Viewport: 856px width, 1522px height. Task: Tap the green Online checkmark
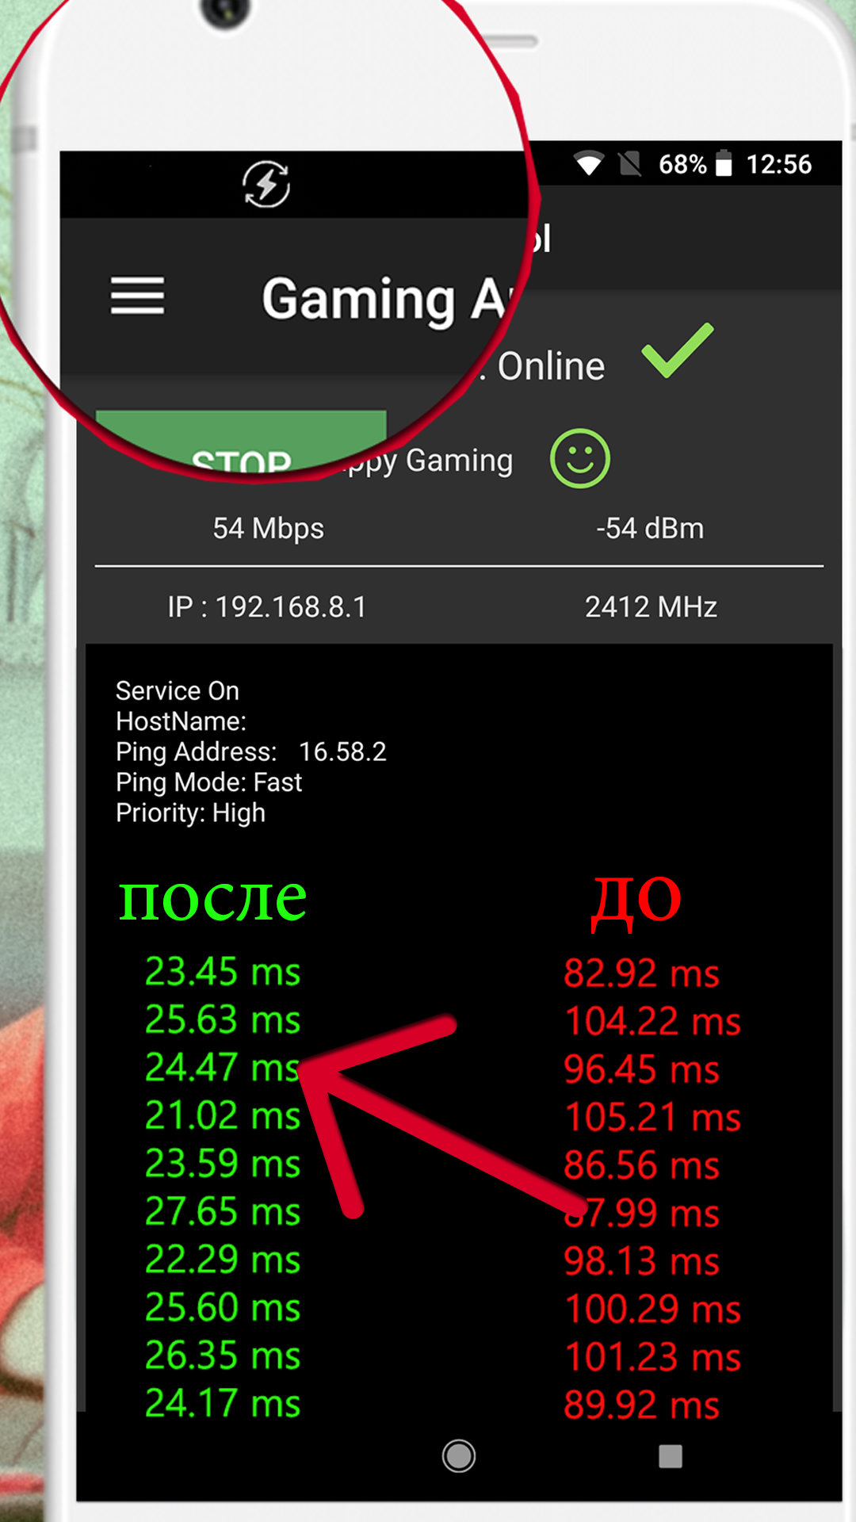(x=678, y=350)
